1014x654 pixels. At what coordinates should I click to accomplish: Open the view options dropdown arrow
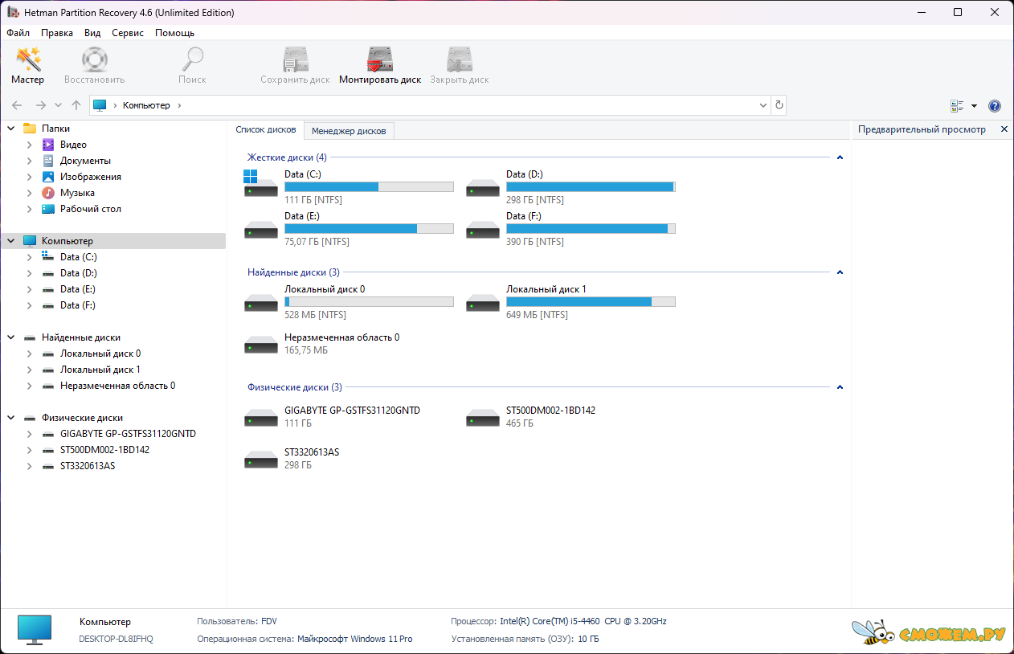pos(974,106)
